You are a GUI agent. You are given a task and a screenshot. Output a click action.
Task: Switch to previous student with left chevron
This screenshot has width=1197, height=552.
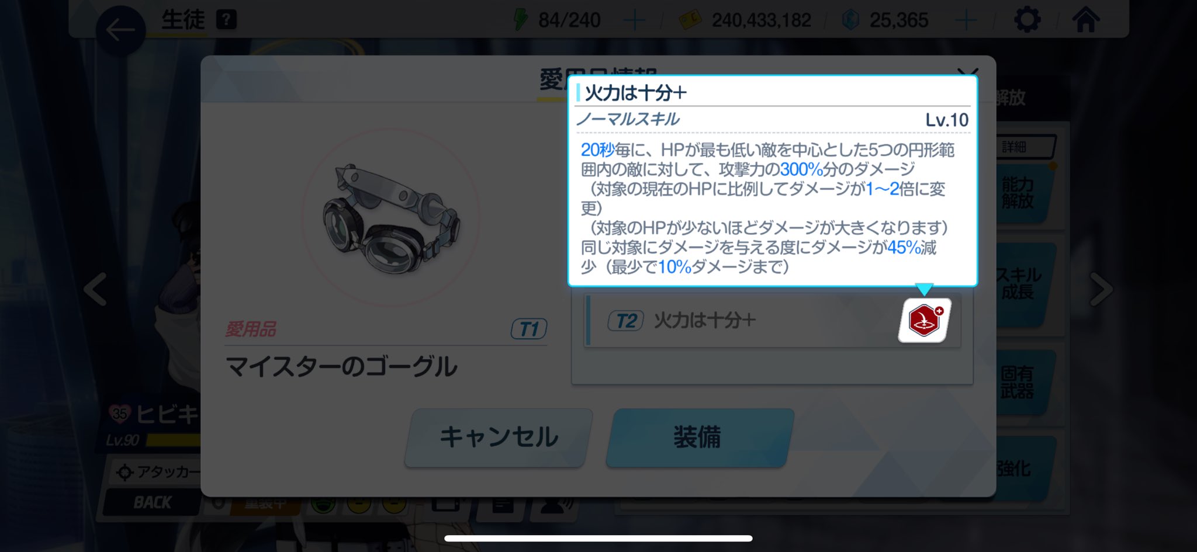(96, 289)
